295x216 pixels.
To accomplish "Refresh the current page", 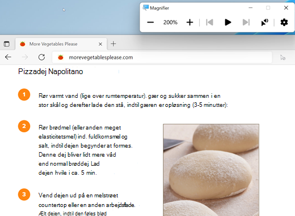I will (x=41, y=57).
